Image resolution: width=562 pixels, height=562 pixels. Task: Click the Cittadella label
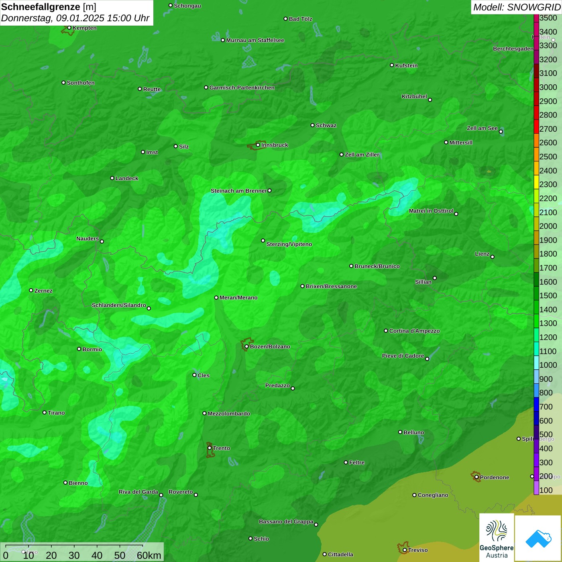(x=341, y=554)
